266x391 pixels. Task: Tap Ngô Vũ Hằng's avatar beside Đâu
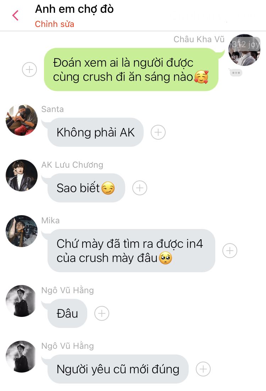coord(22,301)
